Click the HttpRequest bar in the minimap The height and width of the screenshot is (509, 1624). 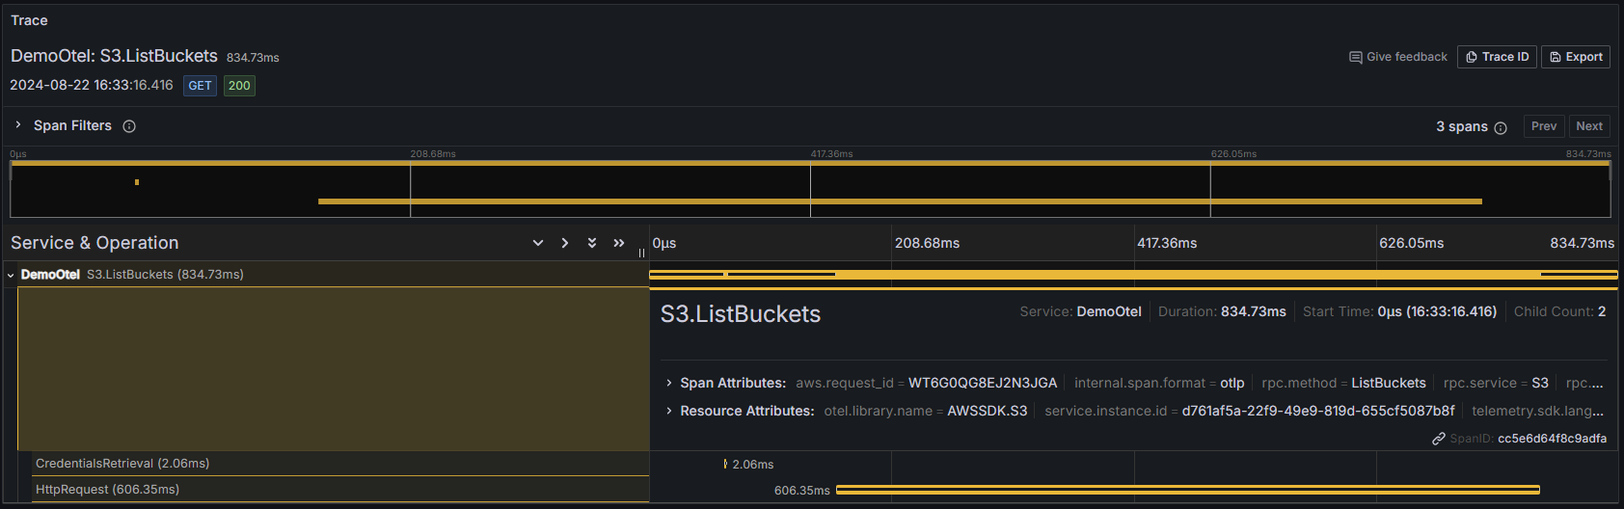coord(900,201)
